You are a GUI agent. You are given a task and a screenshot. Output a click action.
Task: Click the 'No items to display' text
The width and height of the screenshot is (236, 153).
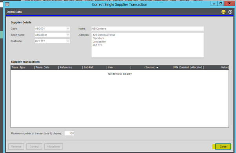[120, 74]
